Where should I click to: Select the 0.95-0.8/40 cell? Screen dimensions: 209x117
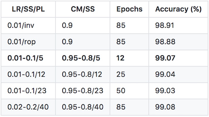coord(83,107)
